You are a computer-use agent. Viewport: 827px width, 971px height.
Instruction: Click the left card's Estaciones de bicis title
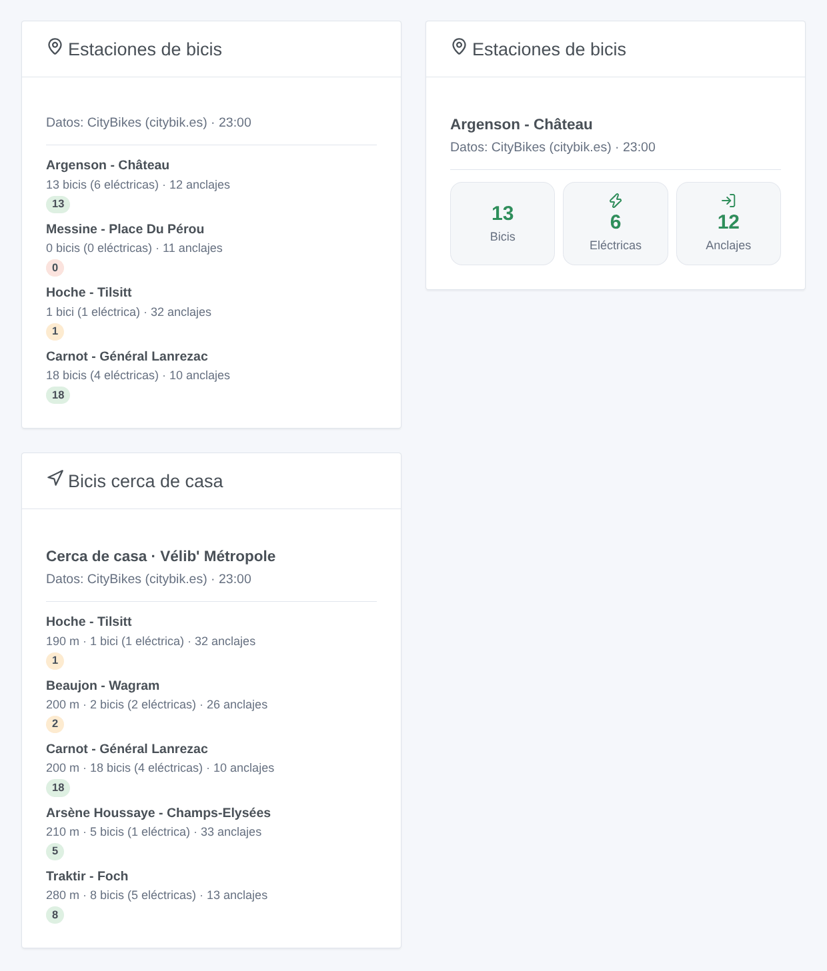point(145,49)
